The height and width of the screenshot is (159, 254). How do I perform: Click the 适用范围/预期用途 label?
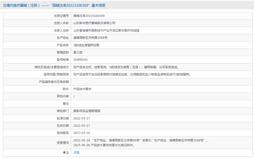click(x=56, y=74)
